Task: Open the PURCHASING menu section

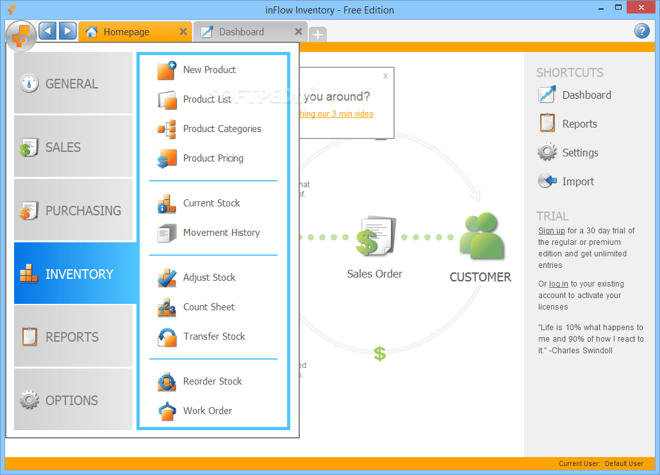Action: [x=73, y=210]
